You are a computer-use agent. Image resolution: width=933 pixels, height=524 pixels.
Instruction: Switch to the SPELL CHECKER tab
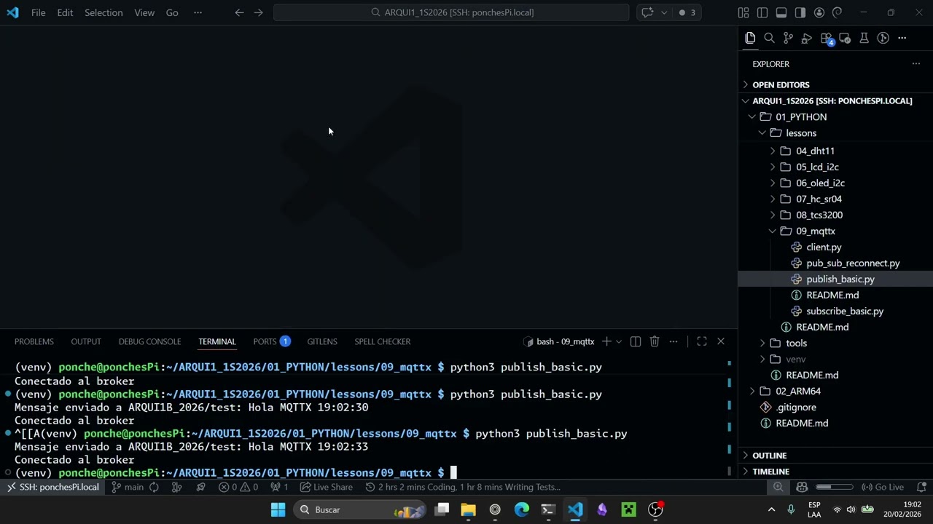(383, 341)
